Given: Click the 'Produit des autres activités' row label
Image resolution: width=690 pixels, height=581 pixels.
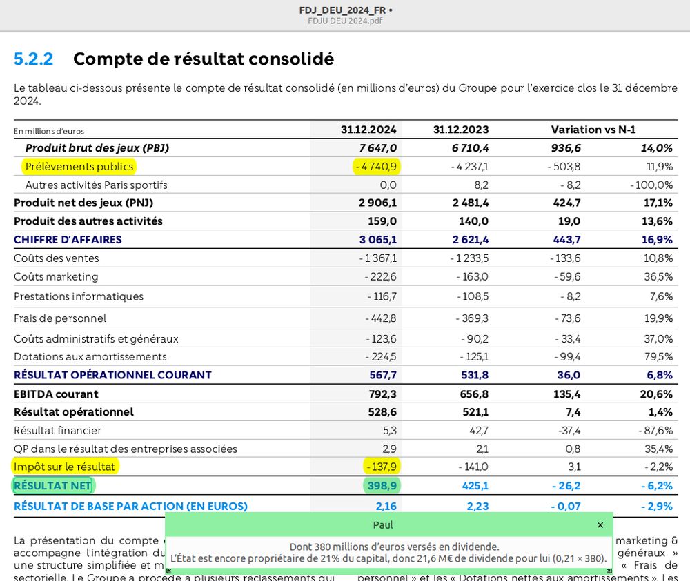Looking at the screenshot, I should click(88, 221).
